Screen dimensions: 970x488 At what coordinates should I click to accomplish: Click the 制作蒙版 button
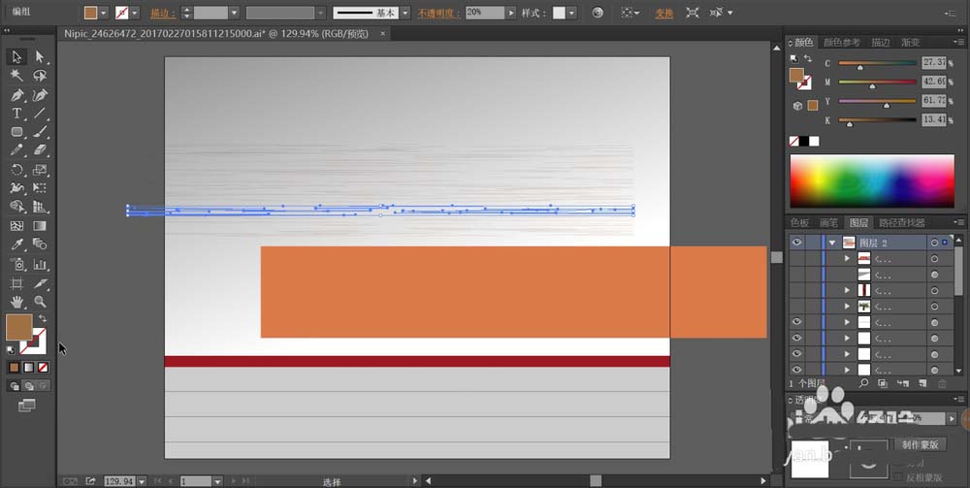(920, 444)
